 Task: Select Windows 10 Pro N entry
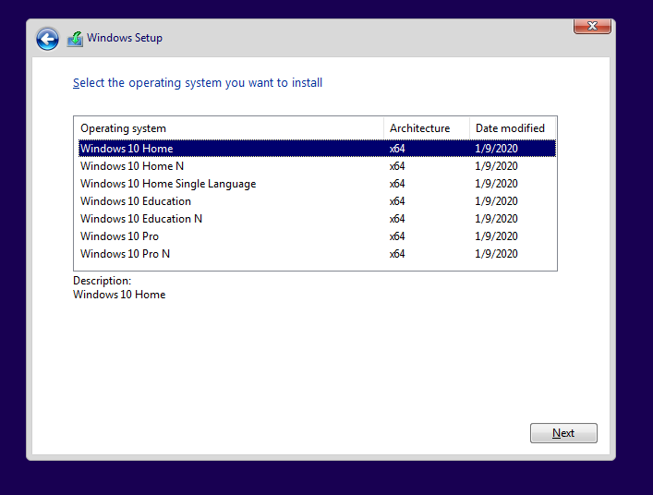pyautogui.click(x=317, y=254)
